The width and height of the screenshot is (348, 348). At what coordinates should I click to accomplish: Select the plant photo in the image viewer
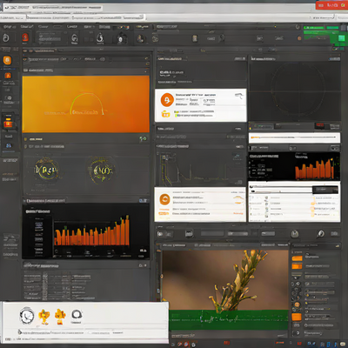[x=225, y=280]
